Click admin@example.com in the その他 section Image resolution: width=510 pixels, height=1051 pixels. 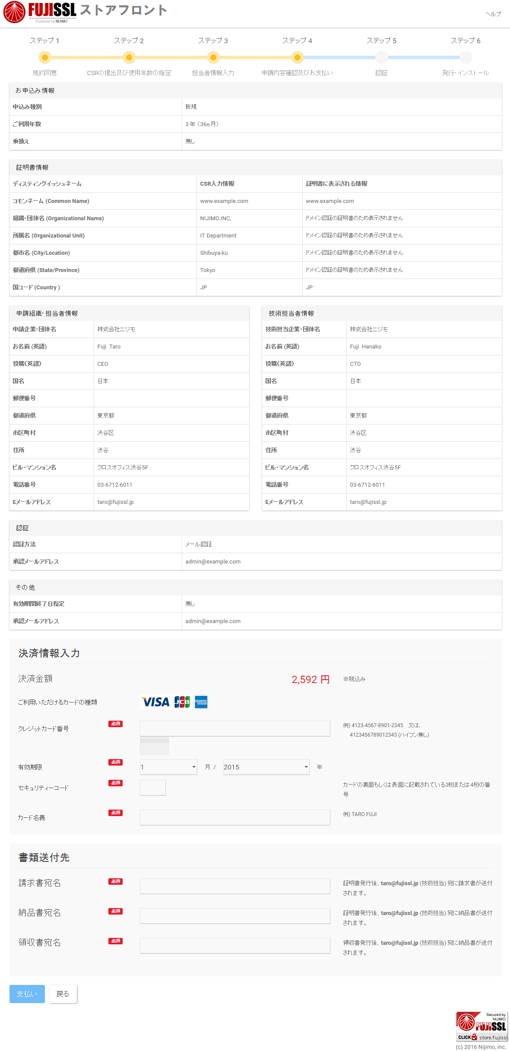coord(213,621)
